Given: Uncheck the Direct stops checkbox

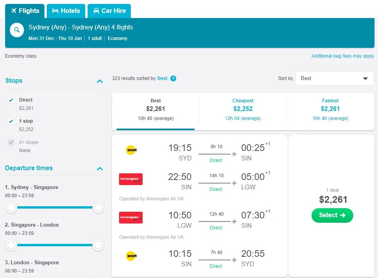Looking at the screenshot, I should 11,100.
